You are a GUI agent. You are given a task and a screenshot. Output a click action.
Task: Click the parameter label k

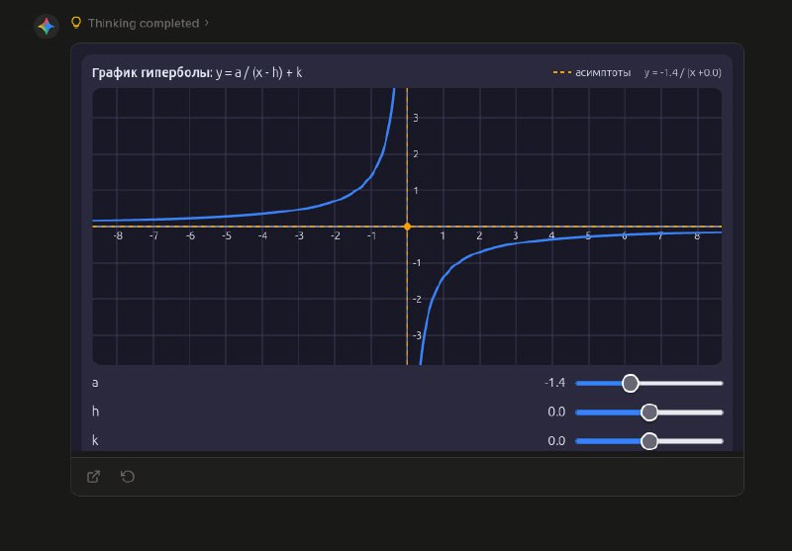pyautogui.click(x=95, y=441)
